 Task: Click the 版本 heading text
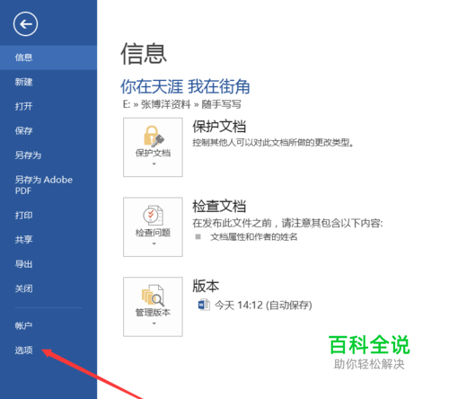pyautogui.click(x=206, y=286)
